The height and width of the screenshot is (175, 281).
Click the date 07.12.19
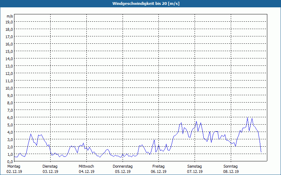pyautogui.click(x=195, y=171)
